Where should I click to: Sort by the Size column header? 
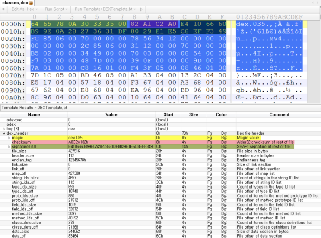tap(194, 114)
